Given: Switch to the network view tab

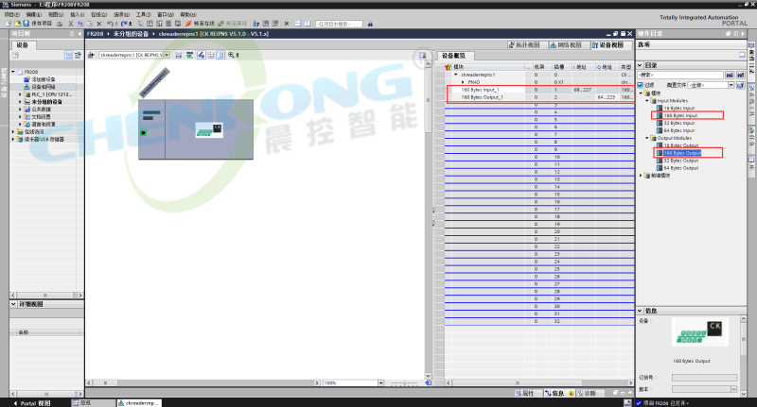Looking at the screenshot, I should (x=566, y=44).
